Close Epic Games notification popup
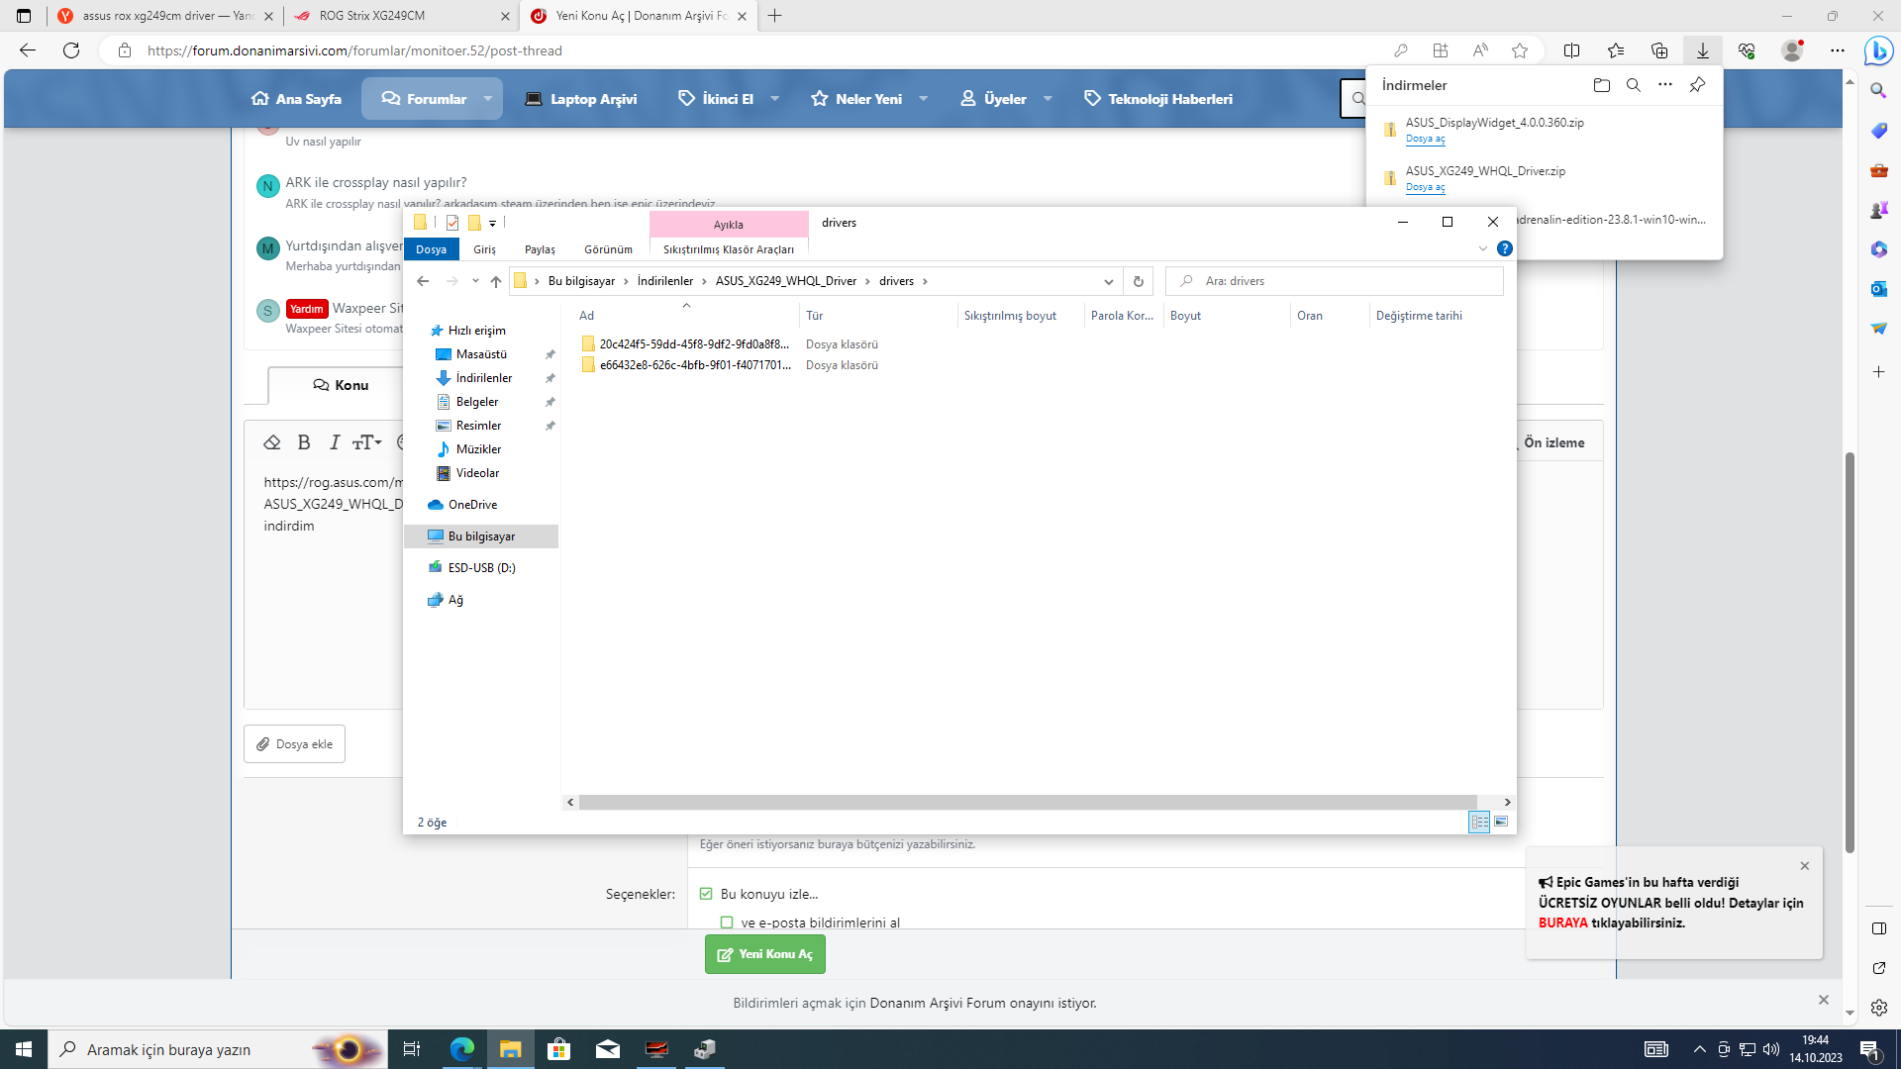This screenshot has height=1069, width=1901. pyautogui.click(x=1804, y=866)
